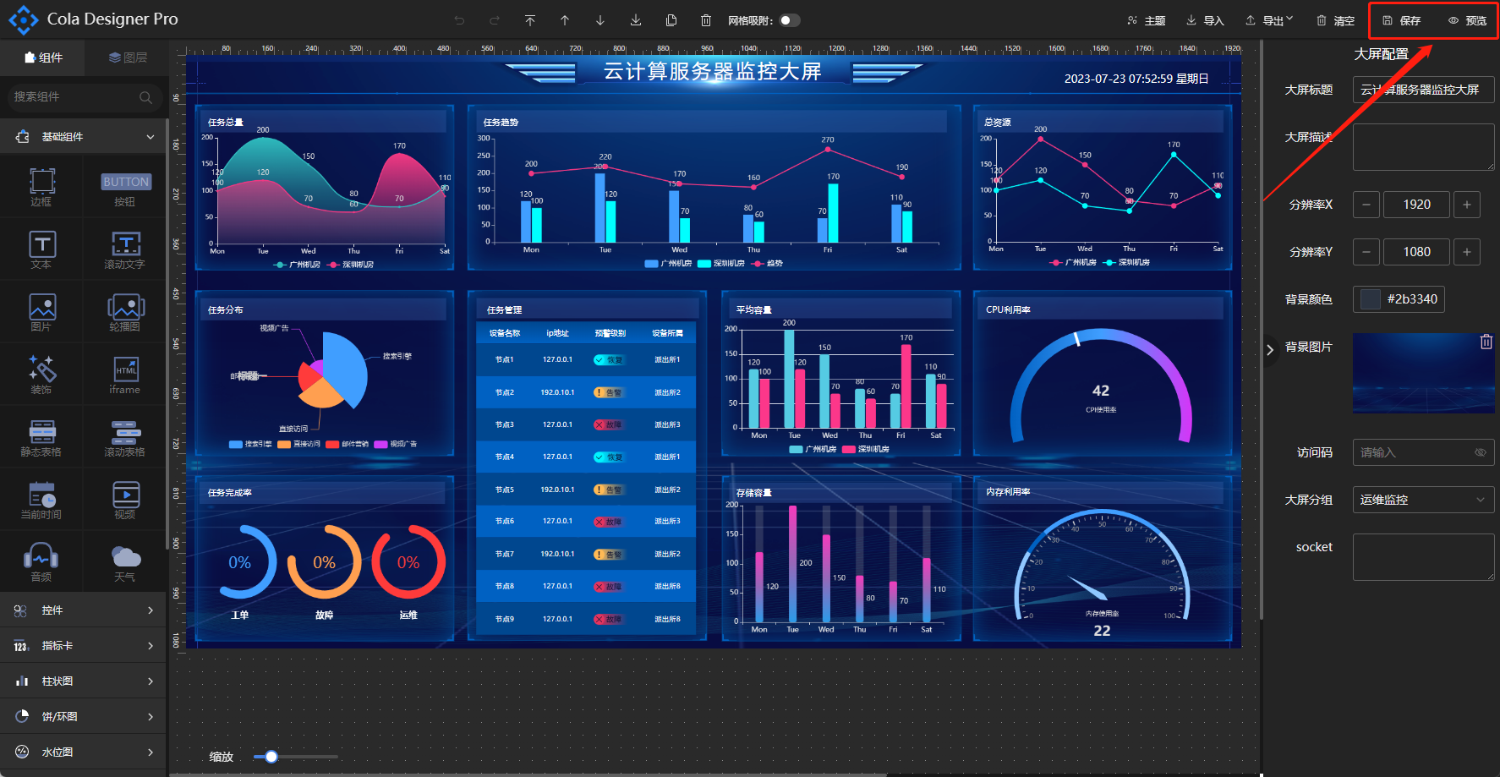Click the send-to-bottom layer icon
Image resolution: width=1500 pixels, height=777 pixels.
636,20
